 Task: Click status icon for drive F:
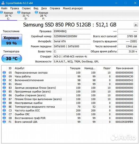(x=36, y=12)
